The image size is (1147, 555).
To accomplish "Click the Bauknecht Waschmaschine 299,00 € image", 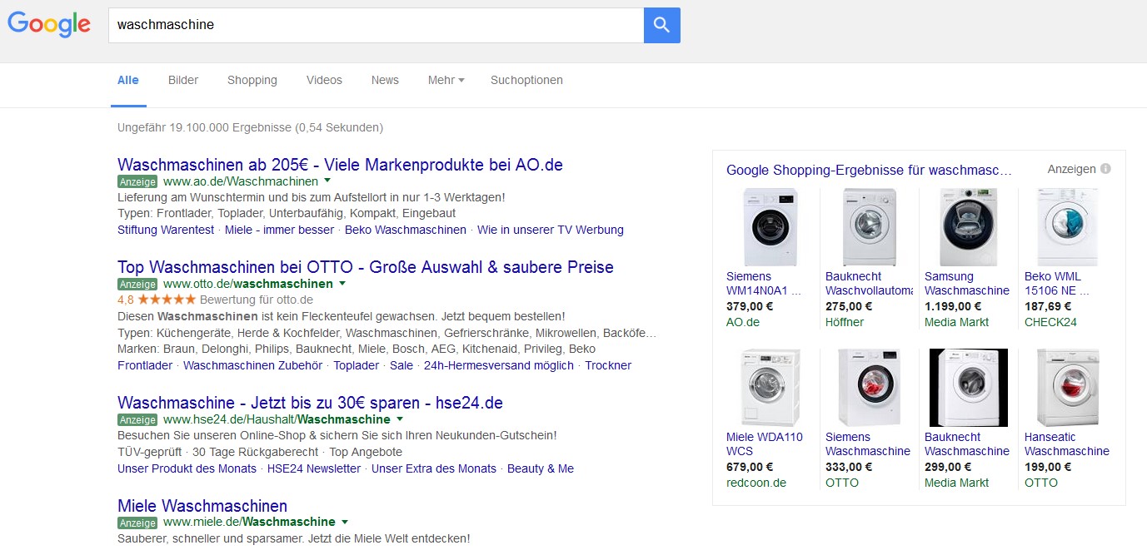I will click(x=969, y=388).
